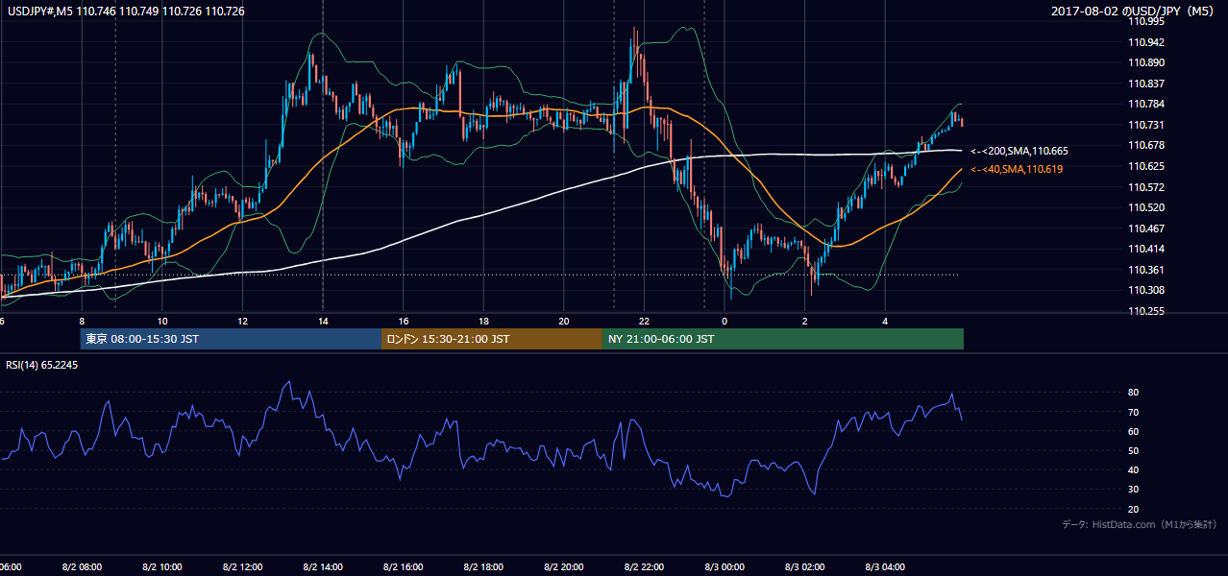The image size is (1228, 576).
Task: Click the RSI level 40 scale label
Action: coord(1134,469)
